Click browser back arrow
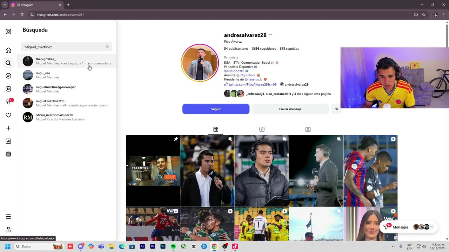 click(5, 15)
